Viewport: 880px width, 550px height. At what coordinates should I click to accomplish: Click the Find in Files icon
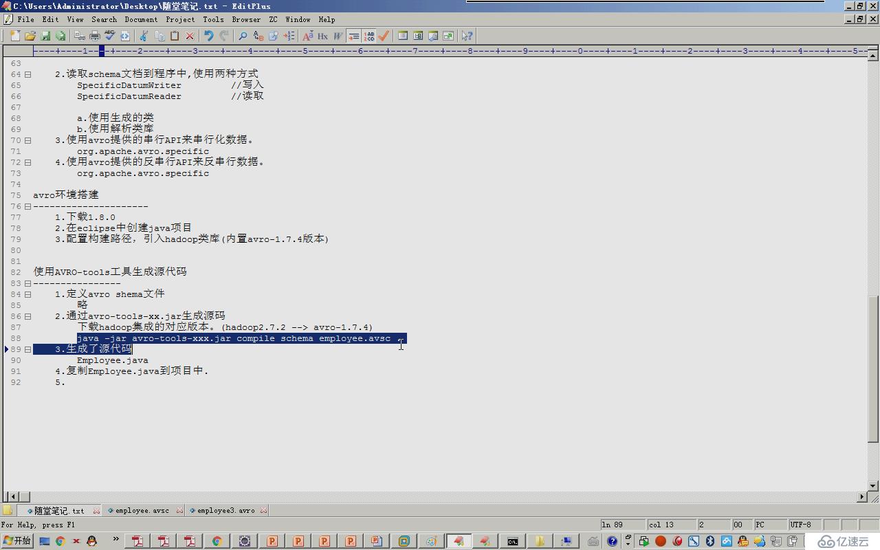pos(274,36)
